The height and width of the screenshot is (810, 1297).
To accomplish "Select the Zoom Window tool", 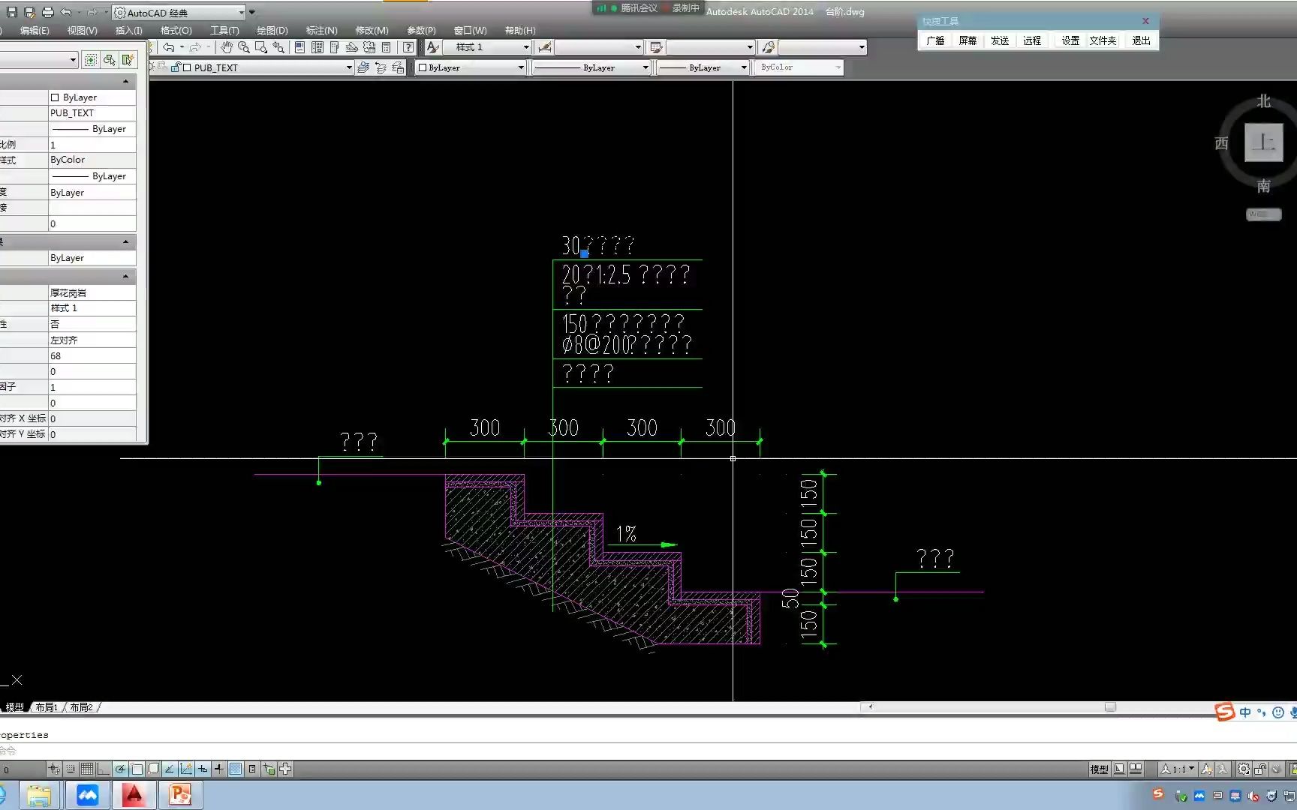I will pos(261,47).
